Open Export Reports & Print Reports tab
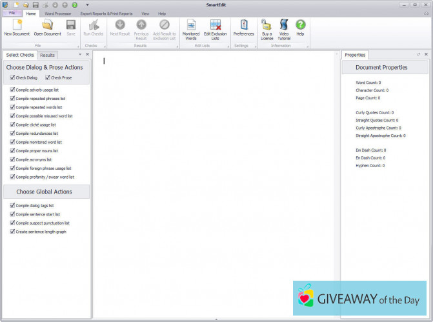The image size is (433, 322). [106, 13]
